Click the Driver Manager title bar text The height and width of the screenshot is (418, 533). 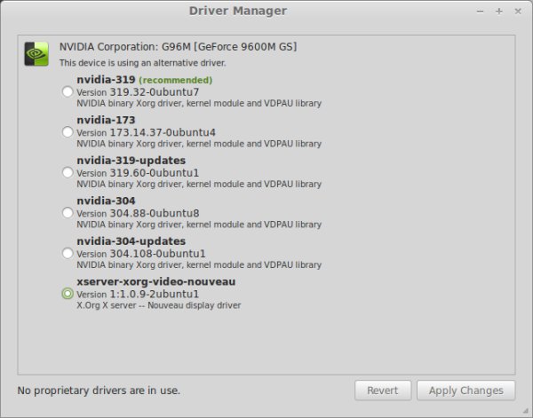pyautogui.click(x=238, y=11)
